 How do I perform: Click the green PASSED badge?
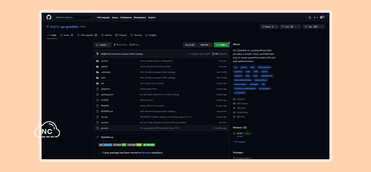(x=149, y=145)
